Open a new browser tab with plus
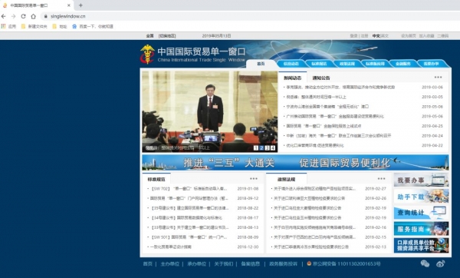This screenshot has height=278, width=460. click(x=80, y=5)
